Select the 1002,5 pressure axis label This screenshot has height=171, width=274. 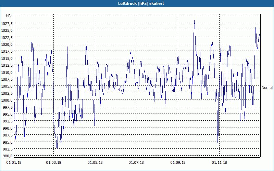tap(7, 93)
